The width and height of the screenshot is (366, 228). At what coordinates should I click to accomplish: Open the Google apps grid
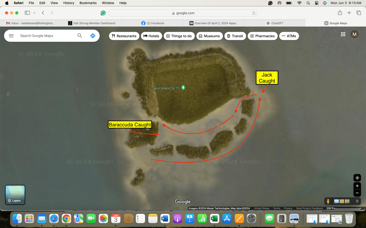click(343, 35)
